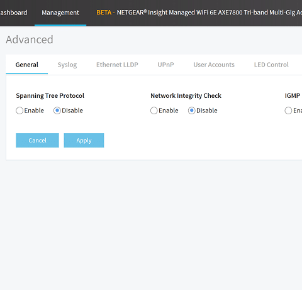302x290 pixels.
Task: Click the Spanning Tree Protocol label
Action: pyautogui.click(x=50, y=95)
